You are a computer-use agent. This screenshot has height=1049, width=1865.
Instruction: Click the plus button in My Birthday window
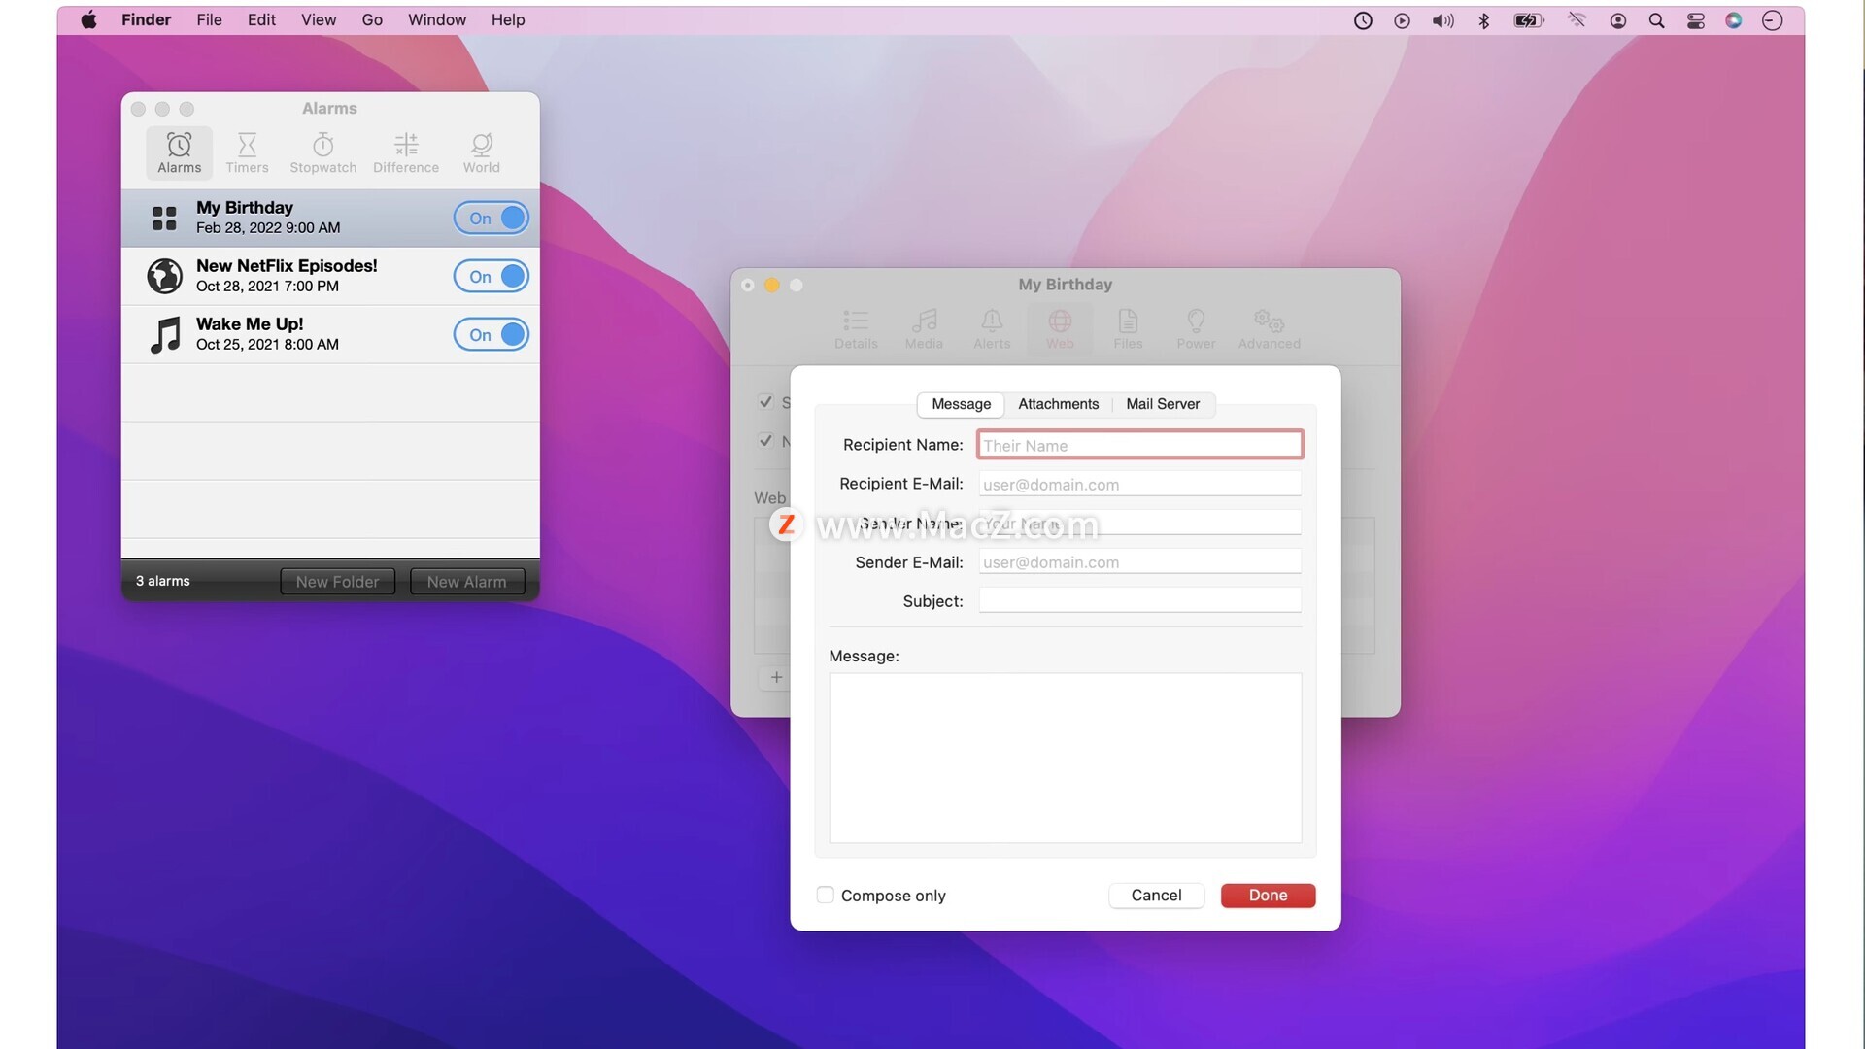point(776,677)
